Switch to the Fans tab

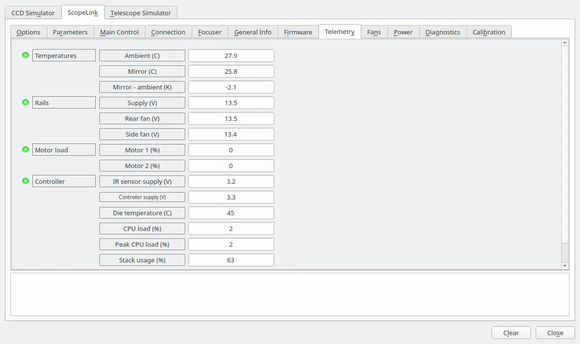(374, 32)
